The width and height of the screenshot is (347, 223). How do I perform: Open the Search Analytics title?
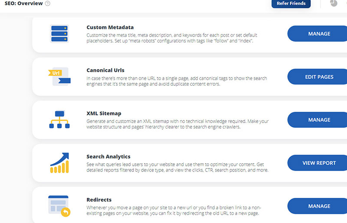[108, 156]
